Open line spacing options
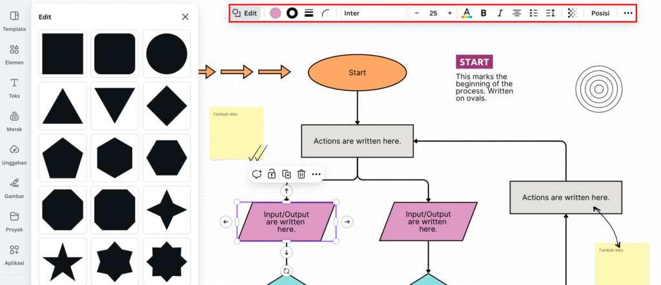The width and height of the screenshot is (661, 285). click(x=551, y=13)
